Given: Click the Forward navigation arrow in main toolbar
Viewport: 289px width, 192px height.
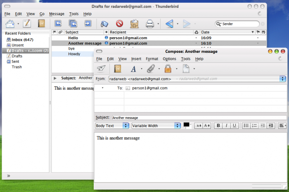Looking at the screenshot, I should coord(187,24).
